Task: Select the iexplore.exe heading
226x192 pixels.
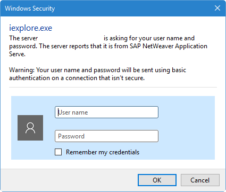Action: click(x=31, y=28)
